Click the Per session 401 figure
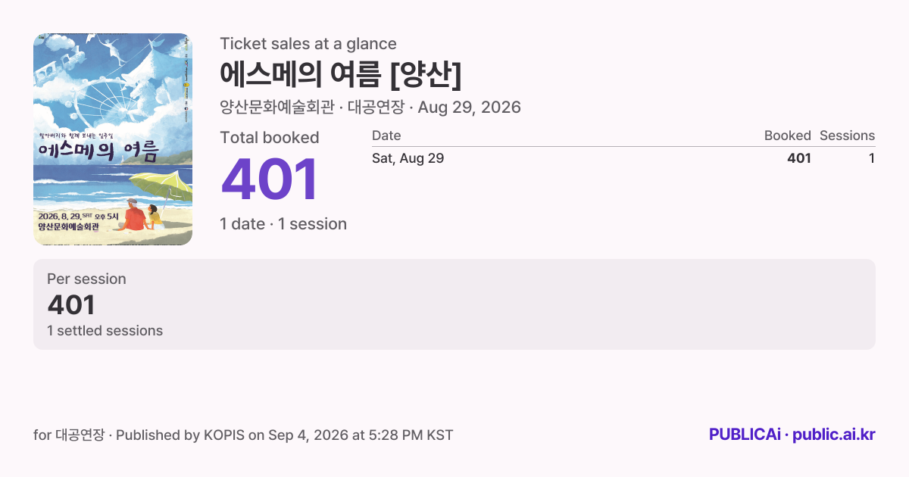909x477 pixels. pos(71,305)
